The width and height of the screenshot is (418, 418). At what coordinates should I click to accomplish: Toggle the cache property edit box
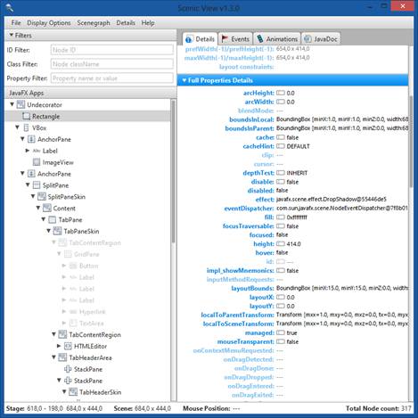coord(281,137)
